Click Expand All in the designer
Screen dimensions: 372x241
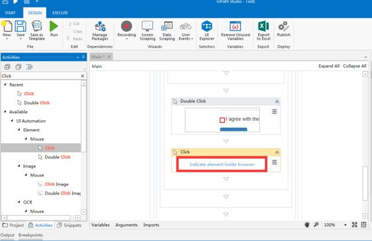tap(329, 66)
